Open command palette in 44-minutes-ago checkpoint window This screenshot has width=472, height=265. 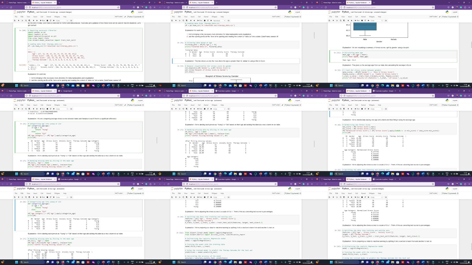[386, 20]
